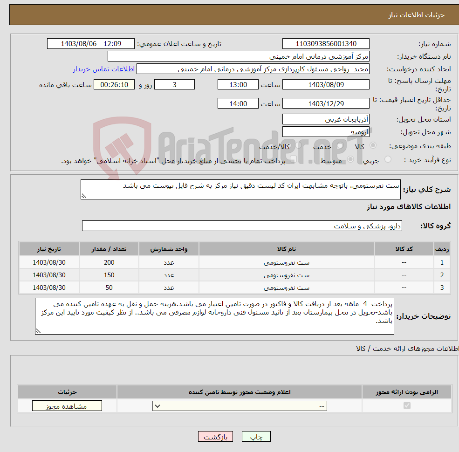The width and height of the screenshot is (459, 452).
Task: Click the جزئیات اطلاعات نیاز page header
Action: click(416, 14)
